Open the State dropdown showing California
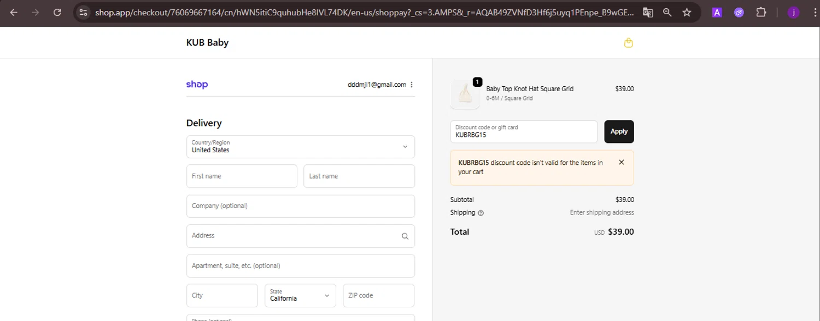The width and height of the screenshot is (820, 321). pyautogui.click(x=300, y=295)
